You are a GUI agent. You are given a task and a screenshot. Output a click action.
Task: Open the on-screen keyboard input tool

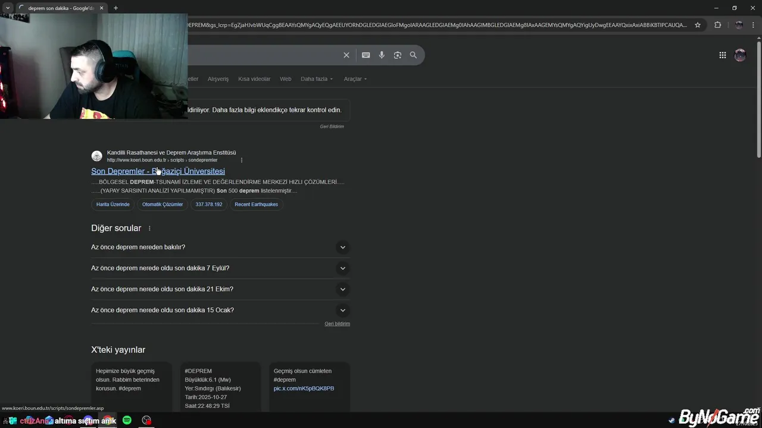(x=366, y=55)
